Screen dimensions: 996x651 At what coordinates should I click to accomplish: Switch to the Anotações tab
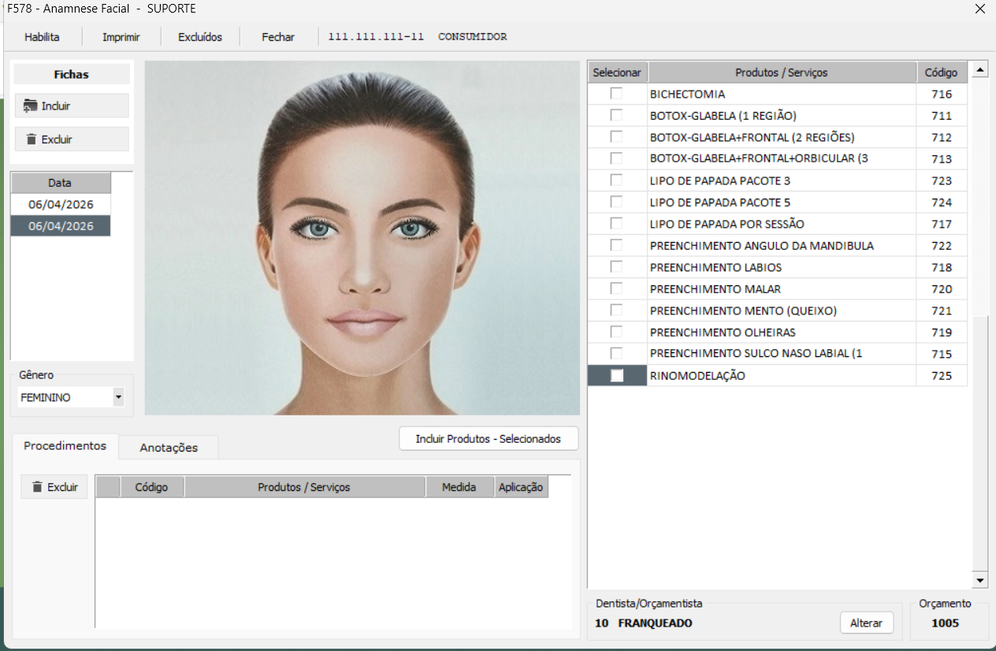point(169,448)
